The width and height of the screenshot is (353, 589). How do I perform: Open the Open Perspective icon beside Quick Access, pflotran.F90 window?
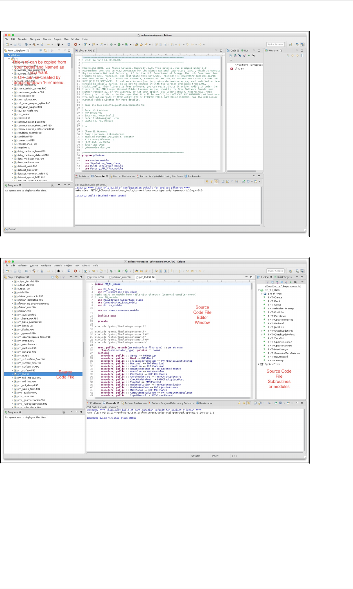(290, 44)
